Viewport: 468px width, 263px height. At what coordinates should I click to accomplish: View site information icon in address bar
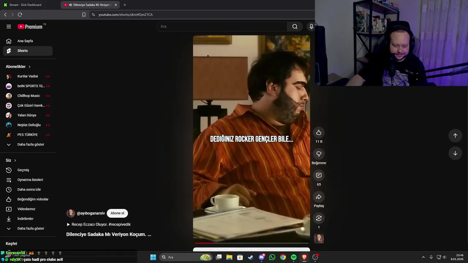pos(93,15)
